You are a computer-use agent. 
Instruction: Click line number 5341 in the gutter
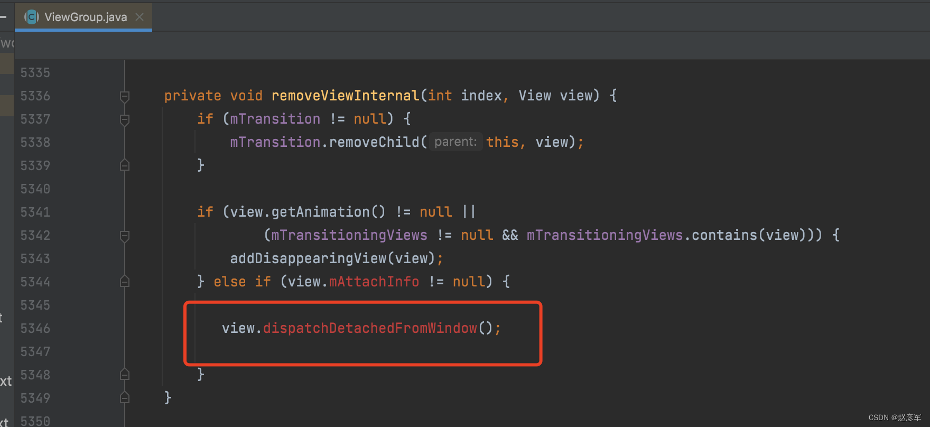(x=35, y=212)
